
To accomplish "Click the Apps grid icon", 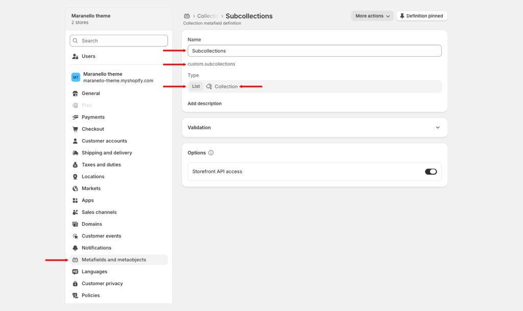I will click(75, 200).
